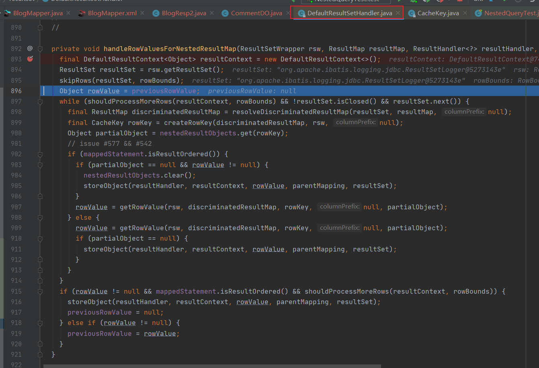
Task: Close the BlogResp2.java tab
Action: (212, 13)
